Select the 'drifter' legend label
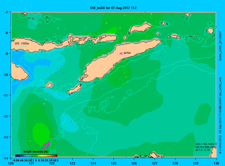Screen dimensions: 225x166 127,53
